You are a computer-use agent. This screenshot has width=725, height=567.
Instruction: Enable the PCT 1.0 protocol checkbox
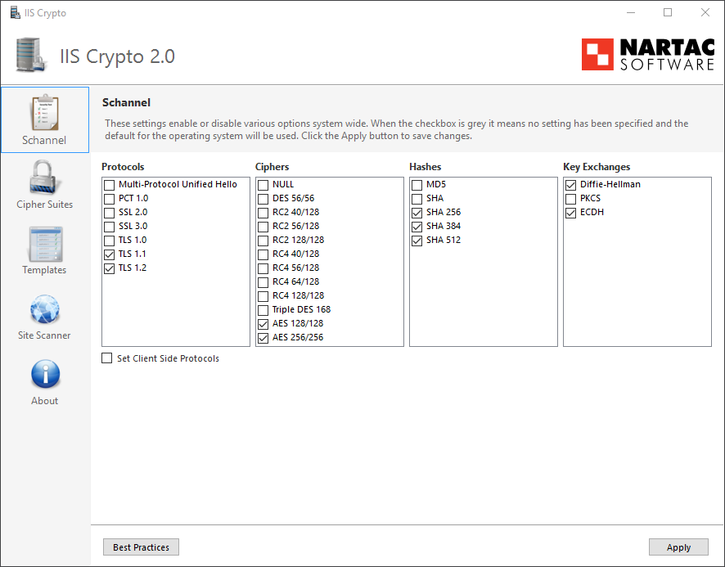coord(109,199)
